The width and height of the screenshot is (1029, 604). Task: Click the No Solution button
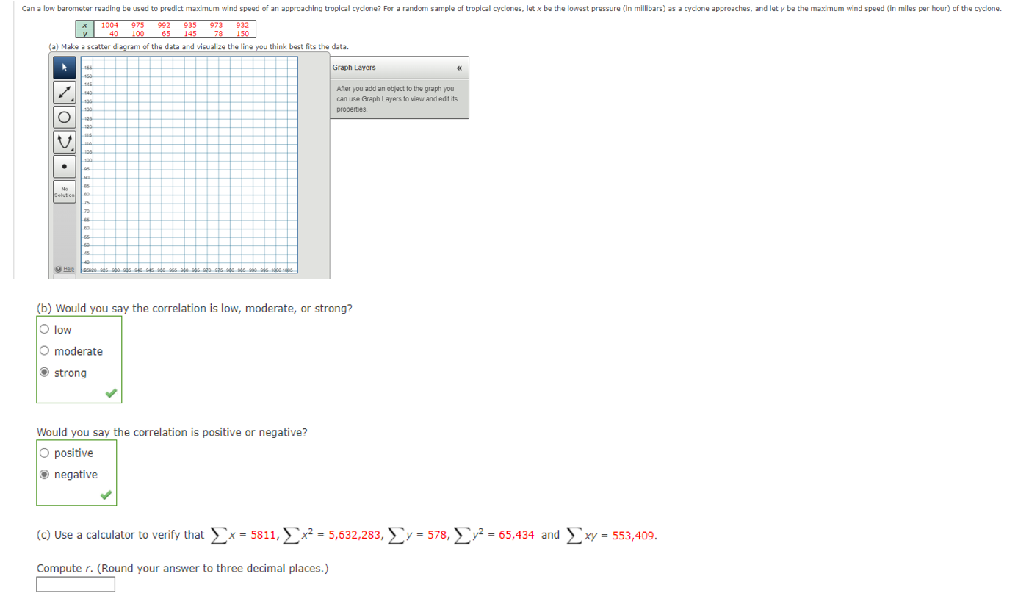65,193
